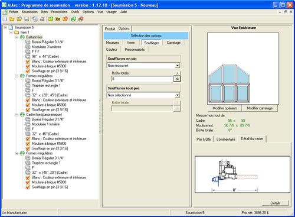The image size is (295, 217).
Task: Click the green product icon beside Battant fixe
Action: click(22, 37)
